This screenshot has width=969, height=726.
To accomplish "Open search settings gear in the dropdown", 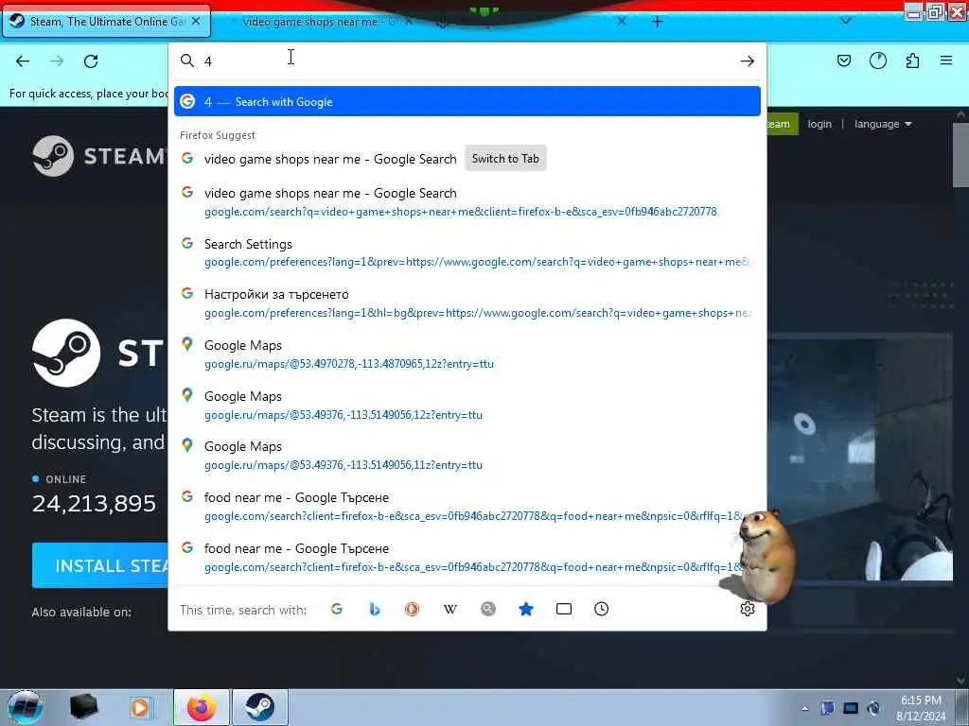I will [x=748, y=610].
